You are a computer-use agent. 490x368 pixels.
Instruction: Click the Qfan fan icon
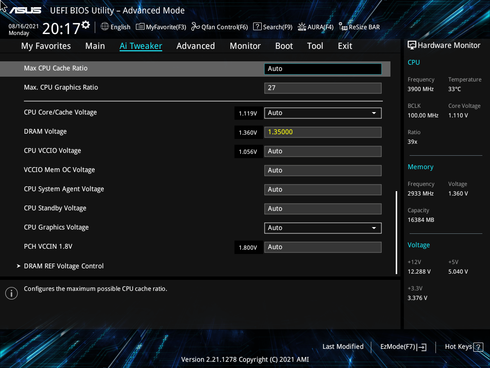[196, 27]
